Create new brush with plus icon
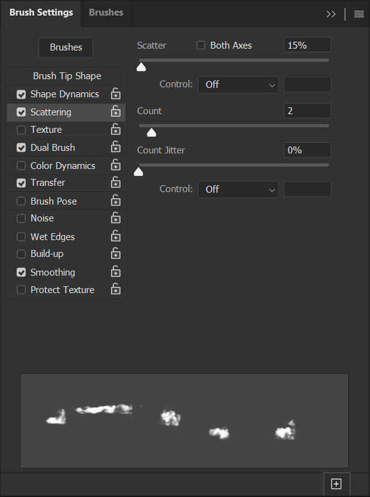Screen dimensions: 370x497 click(336, 484)
